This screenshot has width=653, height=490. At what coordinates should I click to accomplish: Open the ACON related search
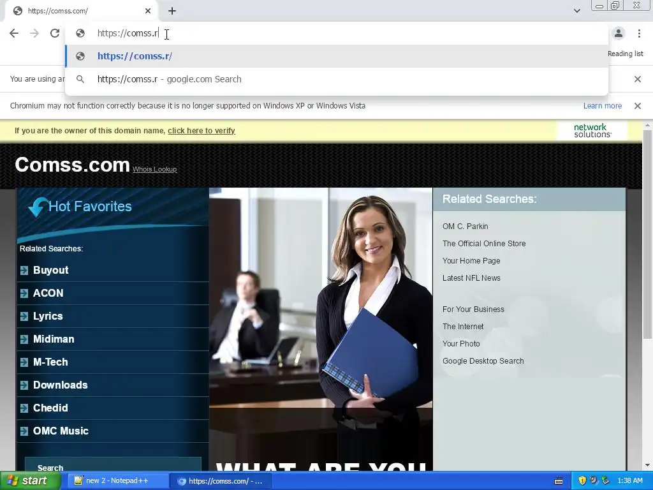(48, 293)
